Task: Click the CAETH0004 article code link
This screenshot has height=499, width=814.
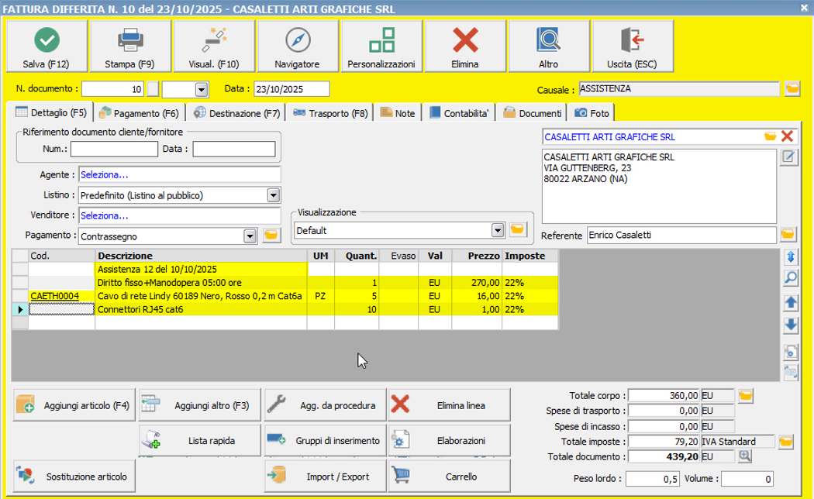Action: [54, 296]
